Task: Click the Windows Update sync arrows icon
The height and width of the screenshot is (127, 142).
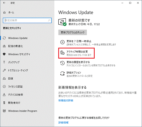Action: click(x=4, y=38)
